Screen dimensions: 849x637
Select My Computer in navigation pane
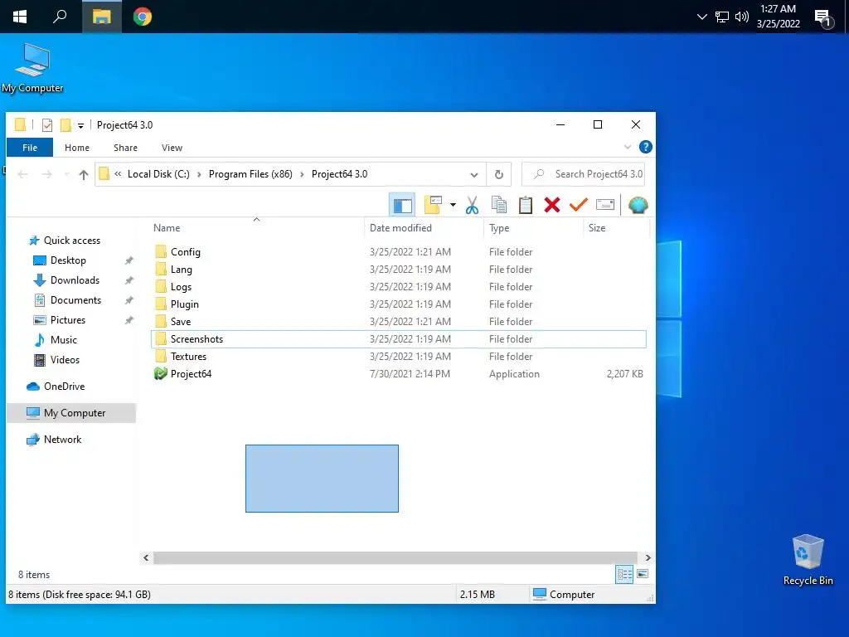tap(71, 413)
